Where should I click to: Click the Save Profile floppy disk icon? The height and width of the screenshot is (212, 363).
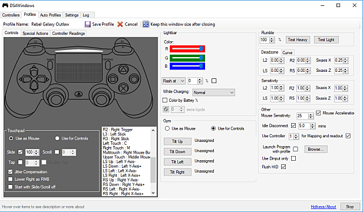tap(87, 24)
